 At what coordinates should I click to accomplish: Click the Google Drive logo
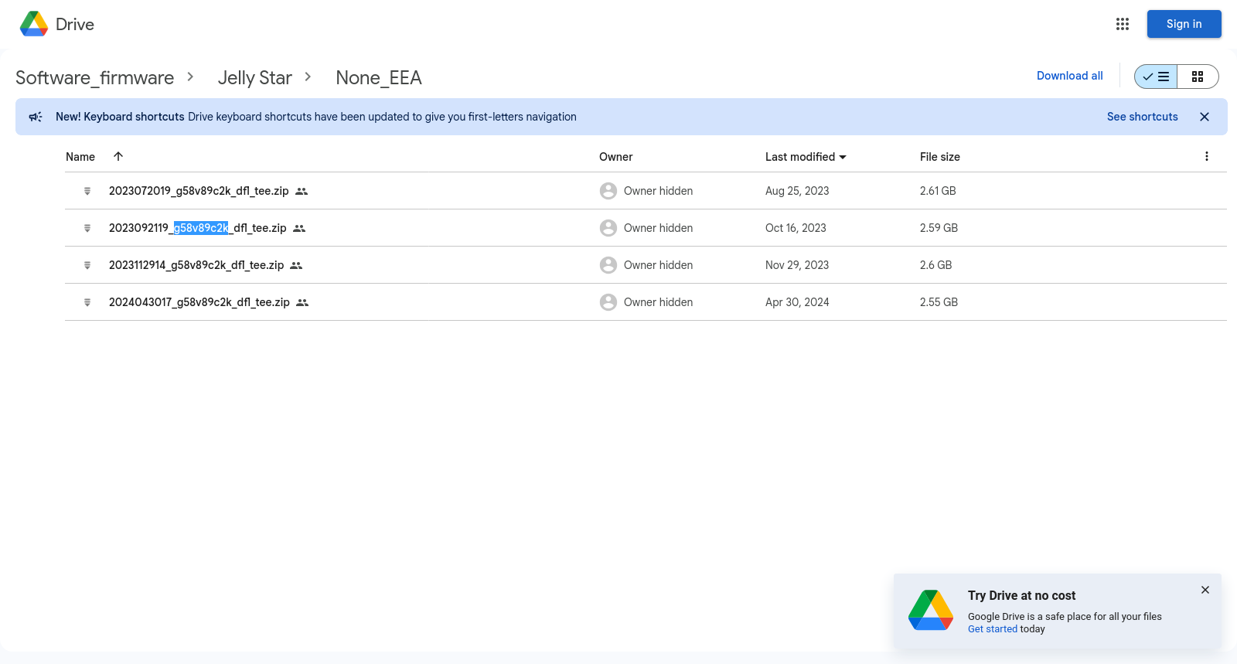[x=34, y=24]
